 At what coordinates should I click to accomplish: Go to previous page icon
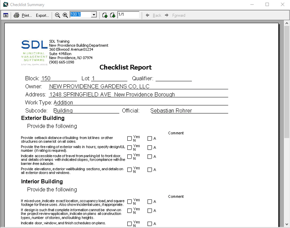pyautogui.click(x=105, y=15)
